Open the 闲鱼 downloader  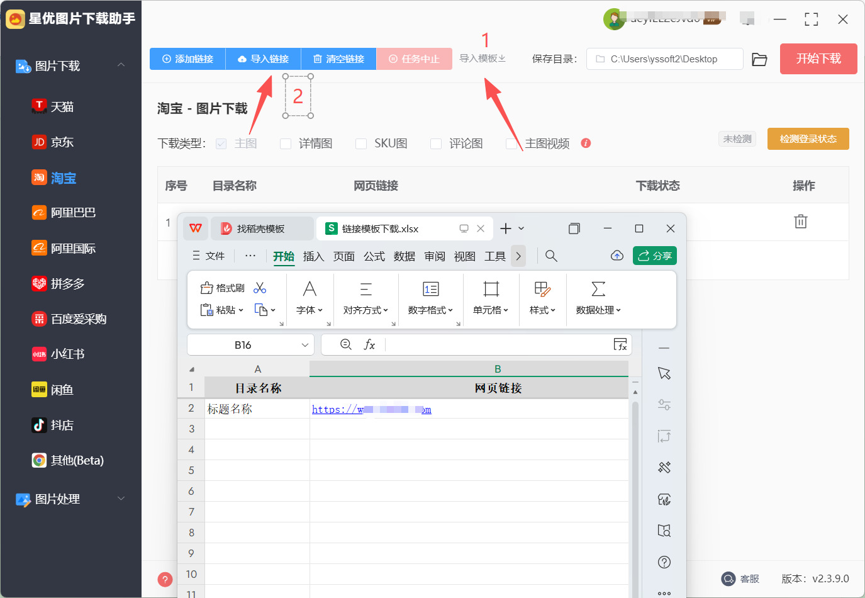pos(53,390)
